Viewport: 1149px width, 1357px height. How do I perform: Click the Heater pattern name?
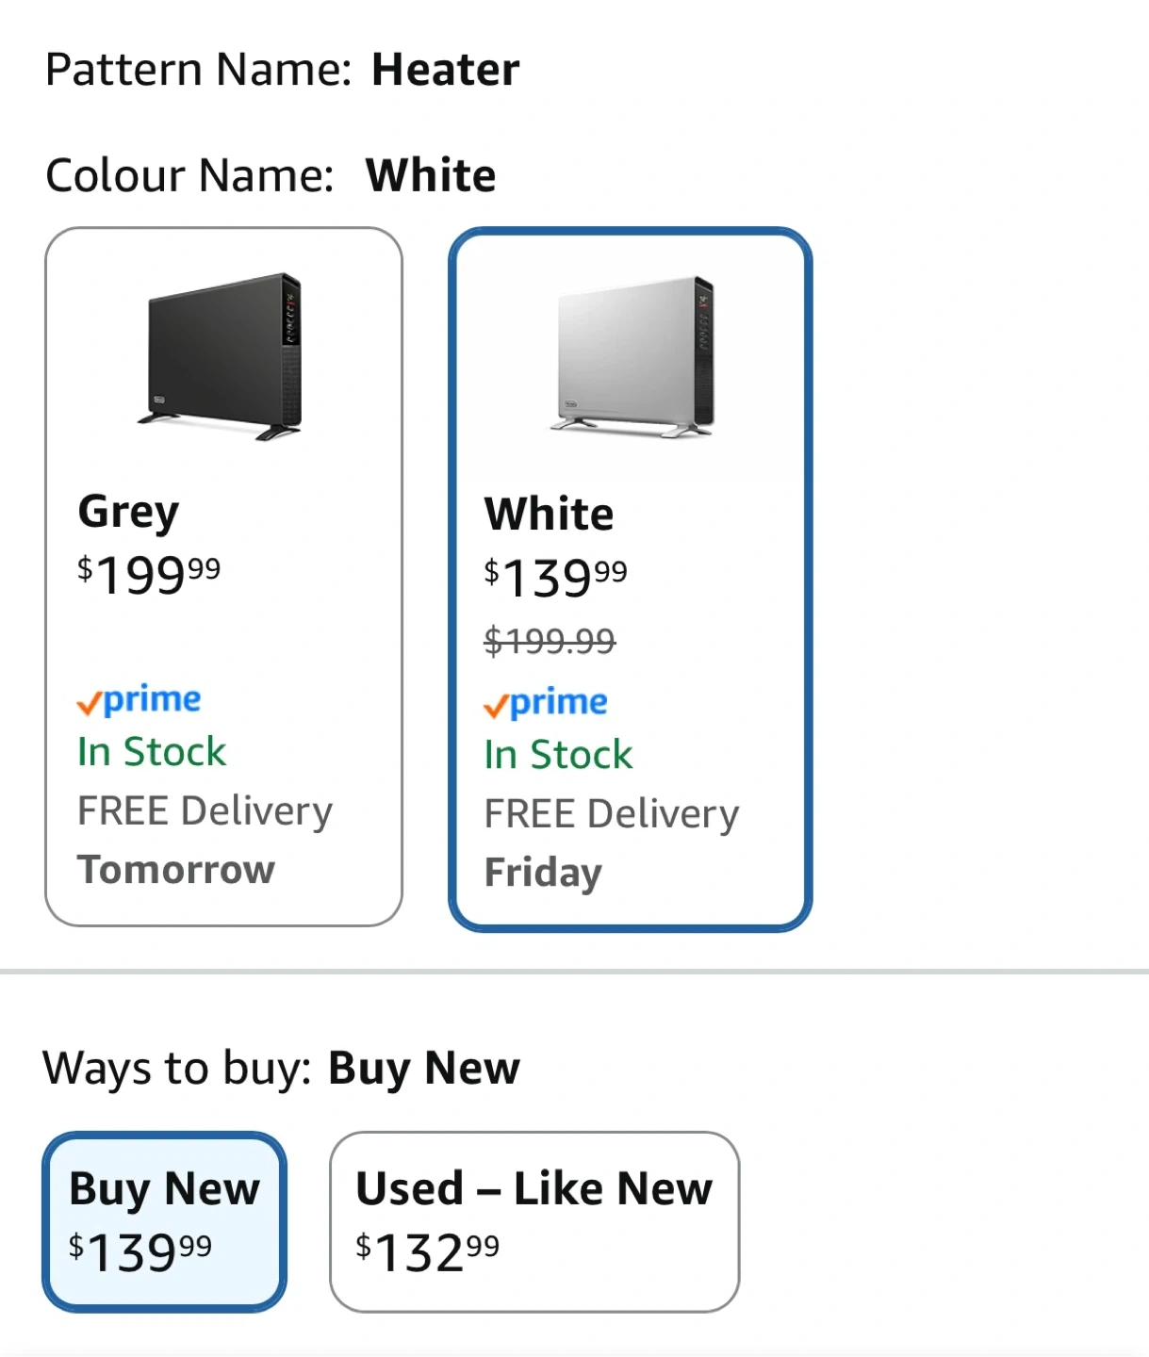click(445, 70)
